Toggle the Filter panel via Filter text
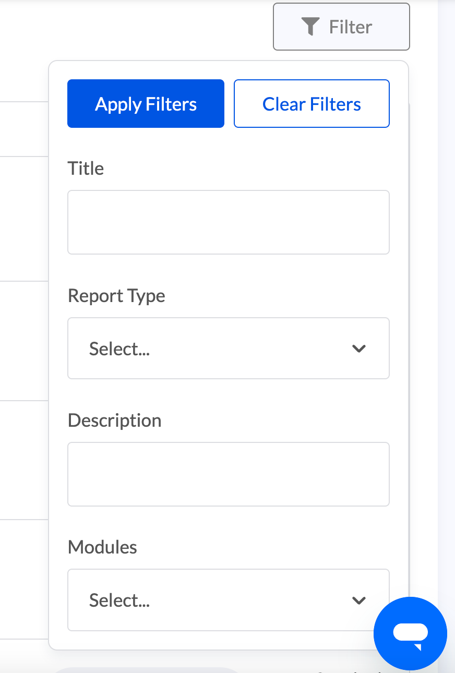The width and height of the screenshot is (455, 673). [351, 27]
